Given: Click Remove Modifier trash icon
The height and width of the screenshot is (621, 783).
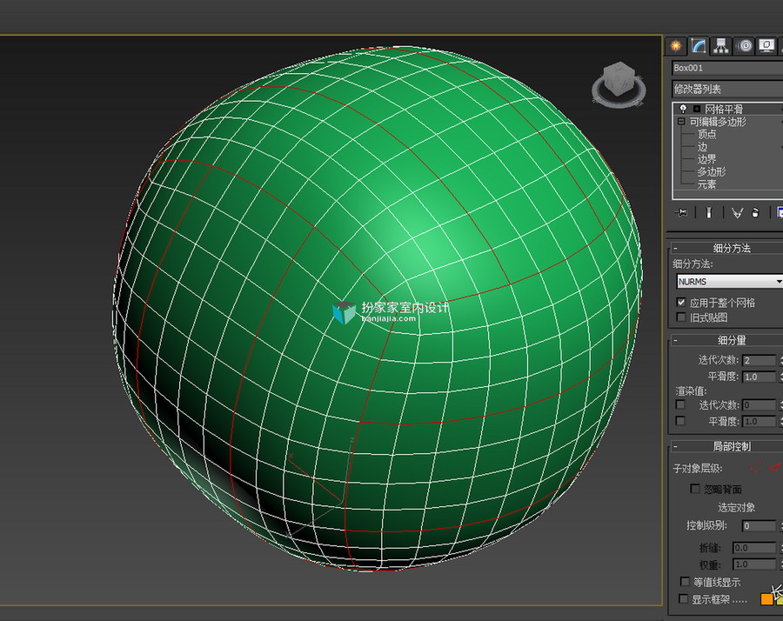Looking at the screenshot, I should pyautogui.click(x=755, y=213).
